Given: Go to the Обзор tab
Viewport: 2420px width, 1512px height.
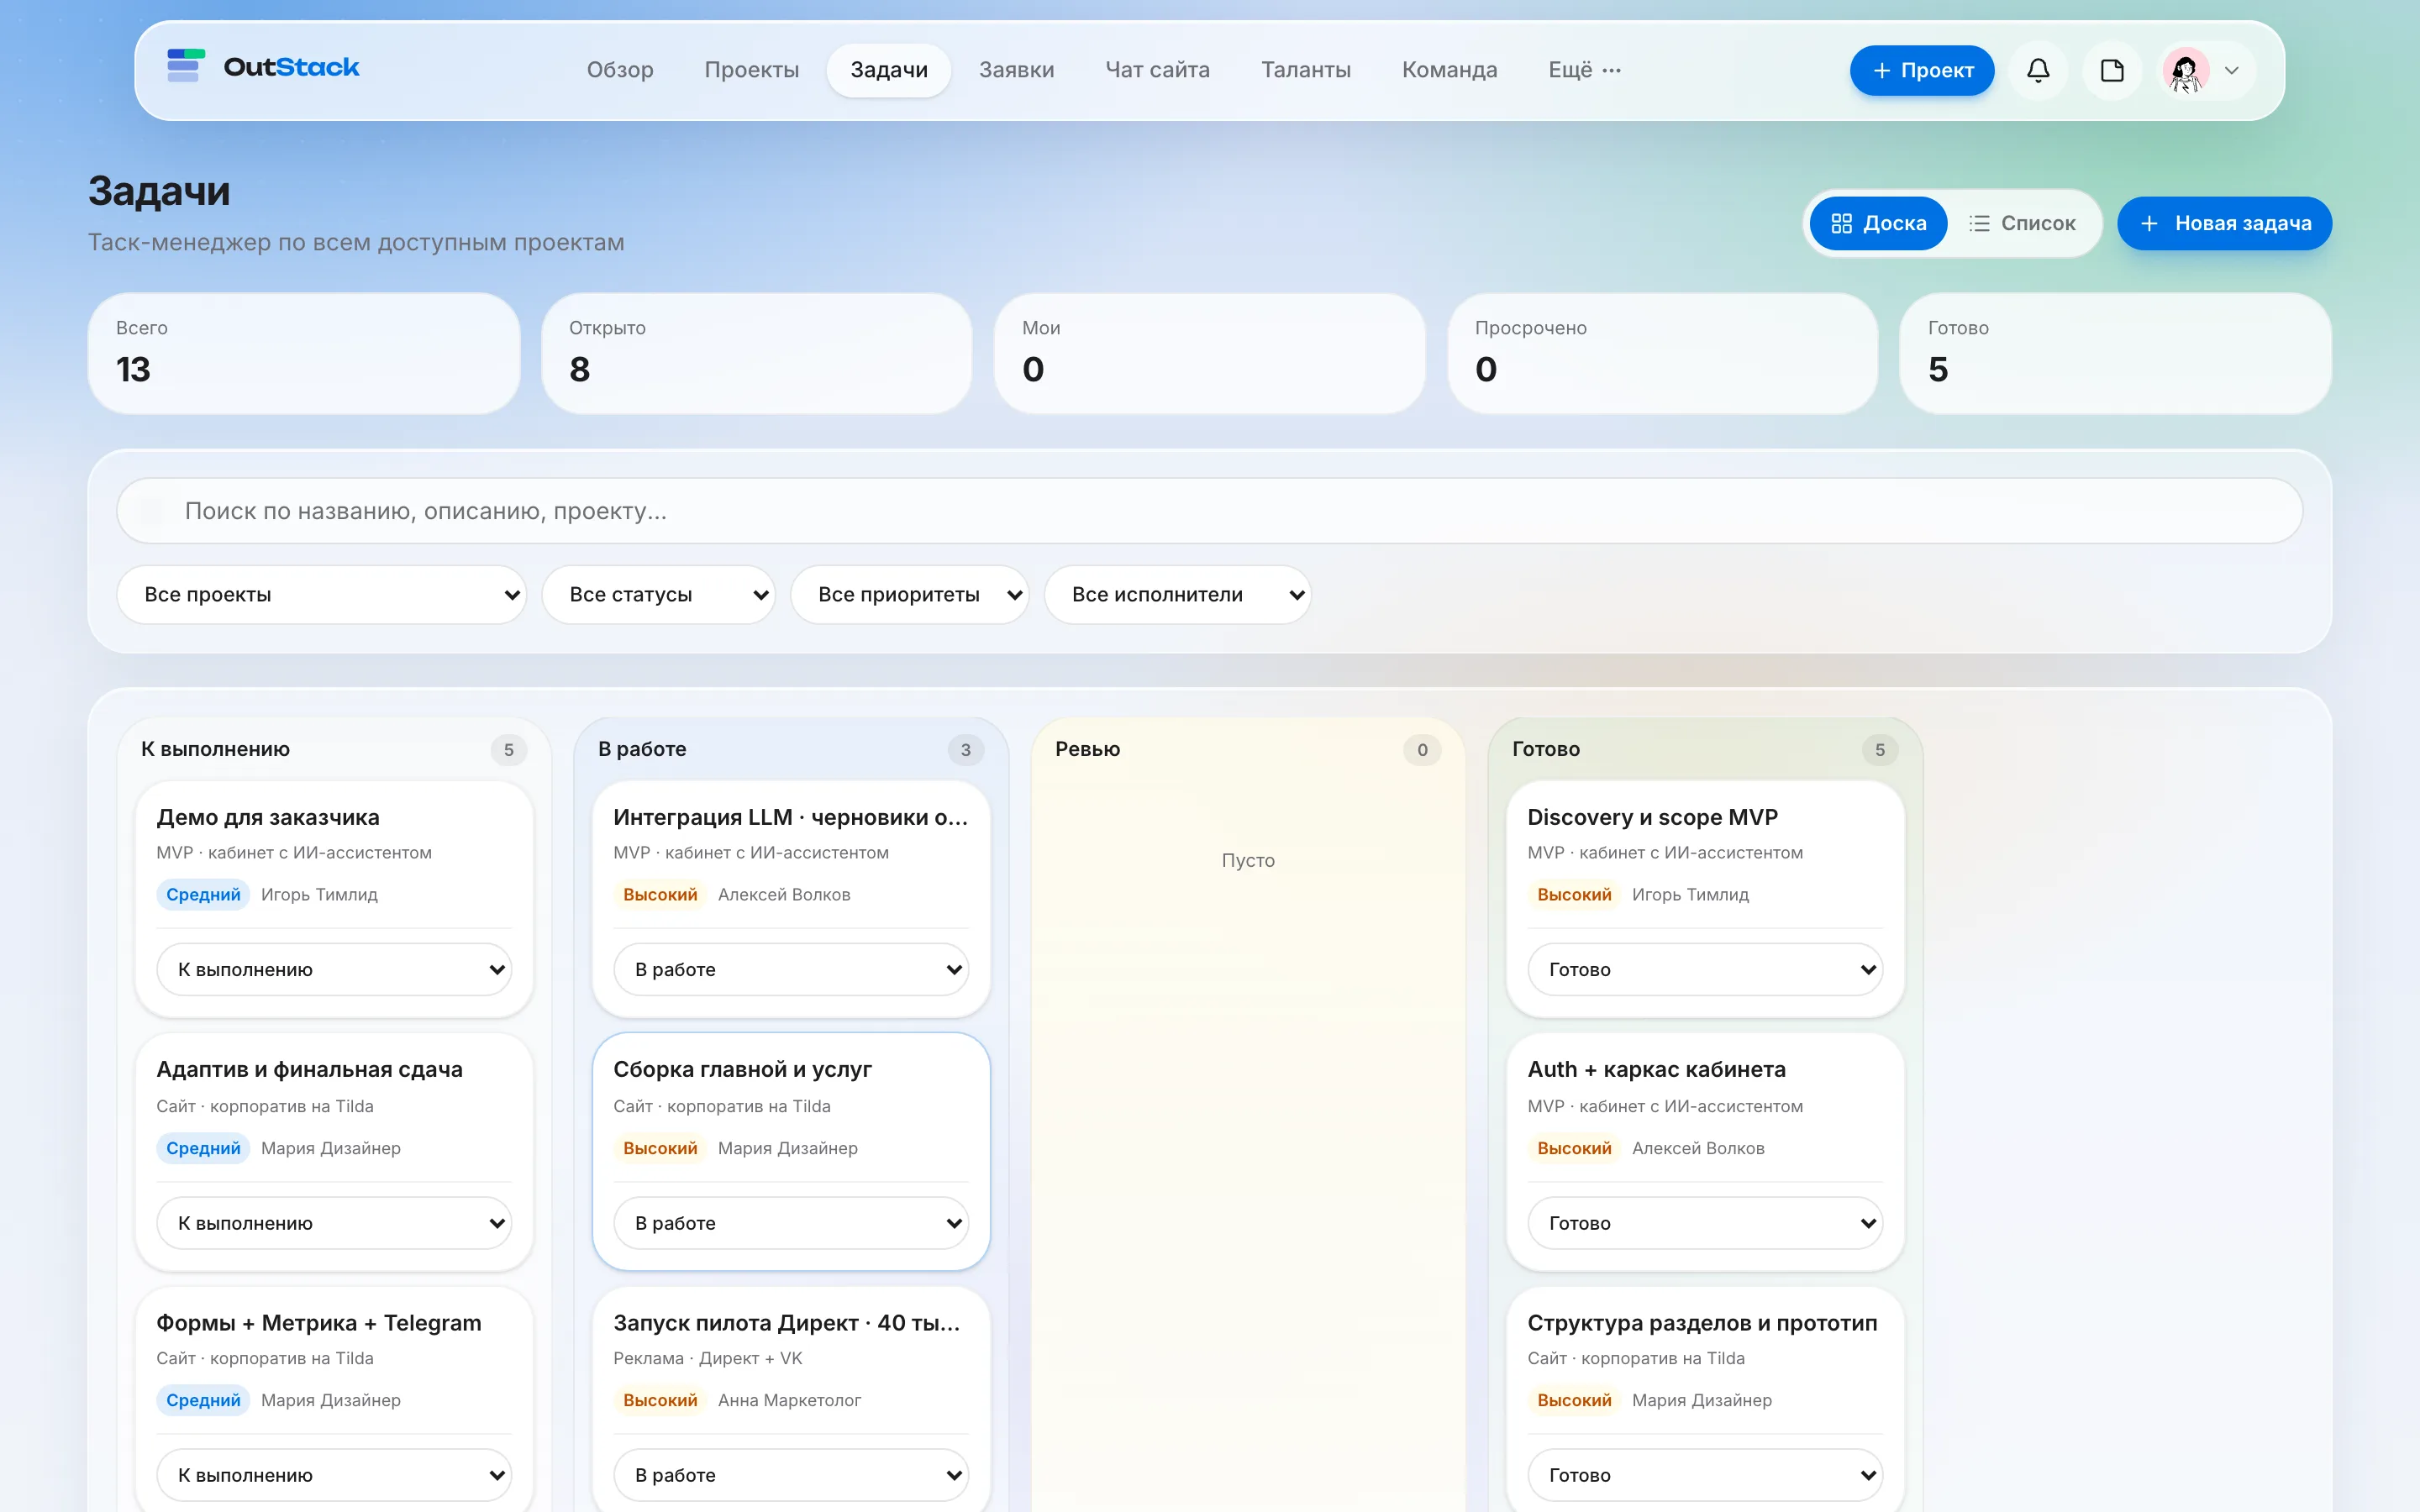Looking at the screenshot, I should click(x=620, y=70).
